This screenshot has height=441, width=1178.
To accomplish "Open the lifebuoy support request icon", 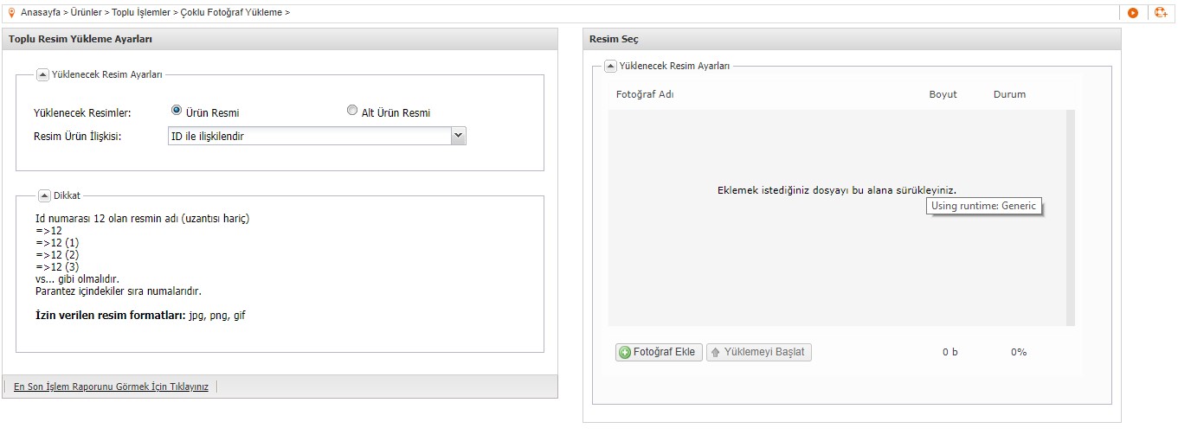I will (x=1161, y=12).
